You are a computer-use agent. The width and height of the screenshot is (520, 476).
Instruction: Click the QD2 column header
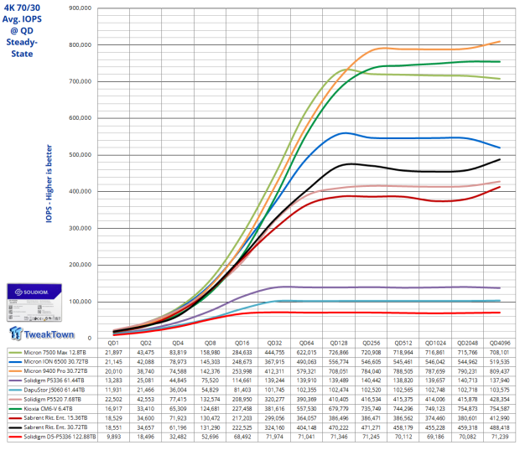[x=145, y=343]
